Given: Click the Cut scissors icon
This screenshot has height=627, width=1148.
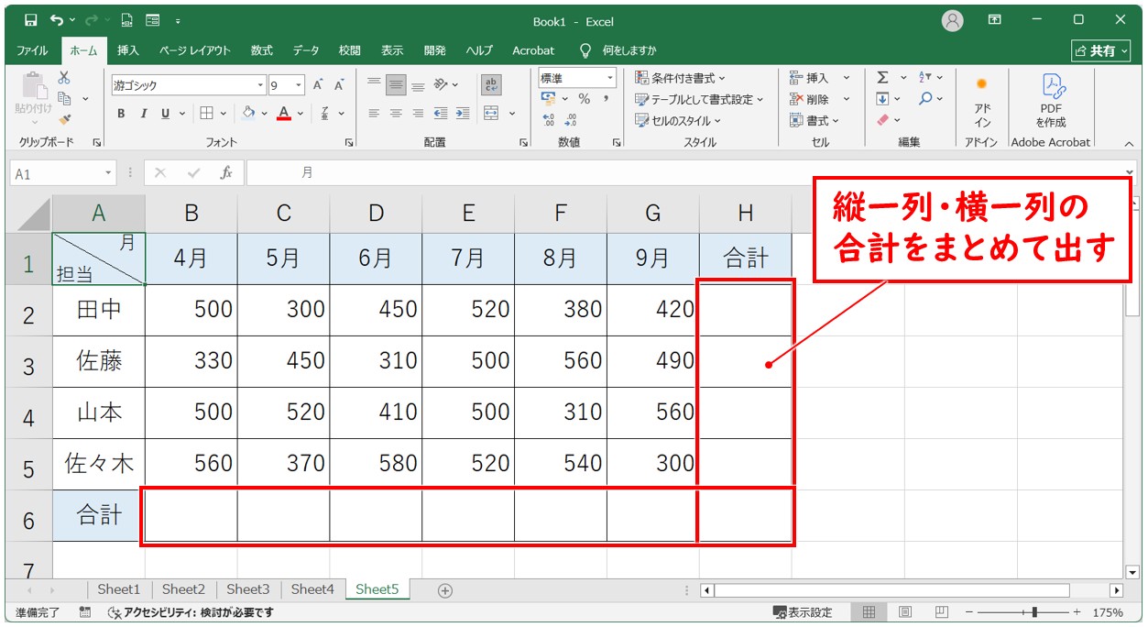Looking at the screenshot, I should point(64,78).
